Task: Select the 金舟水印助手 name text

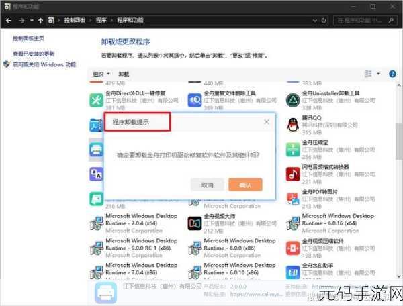Action: [x=318, y=266]
